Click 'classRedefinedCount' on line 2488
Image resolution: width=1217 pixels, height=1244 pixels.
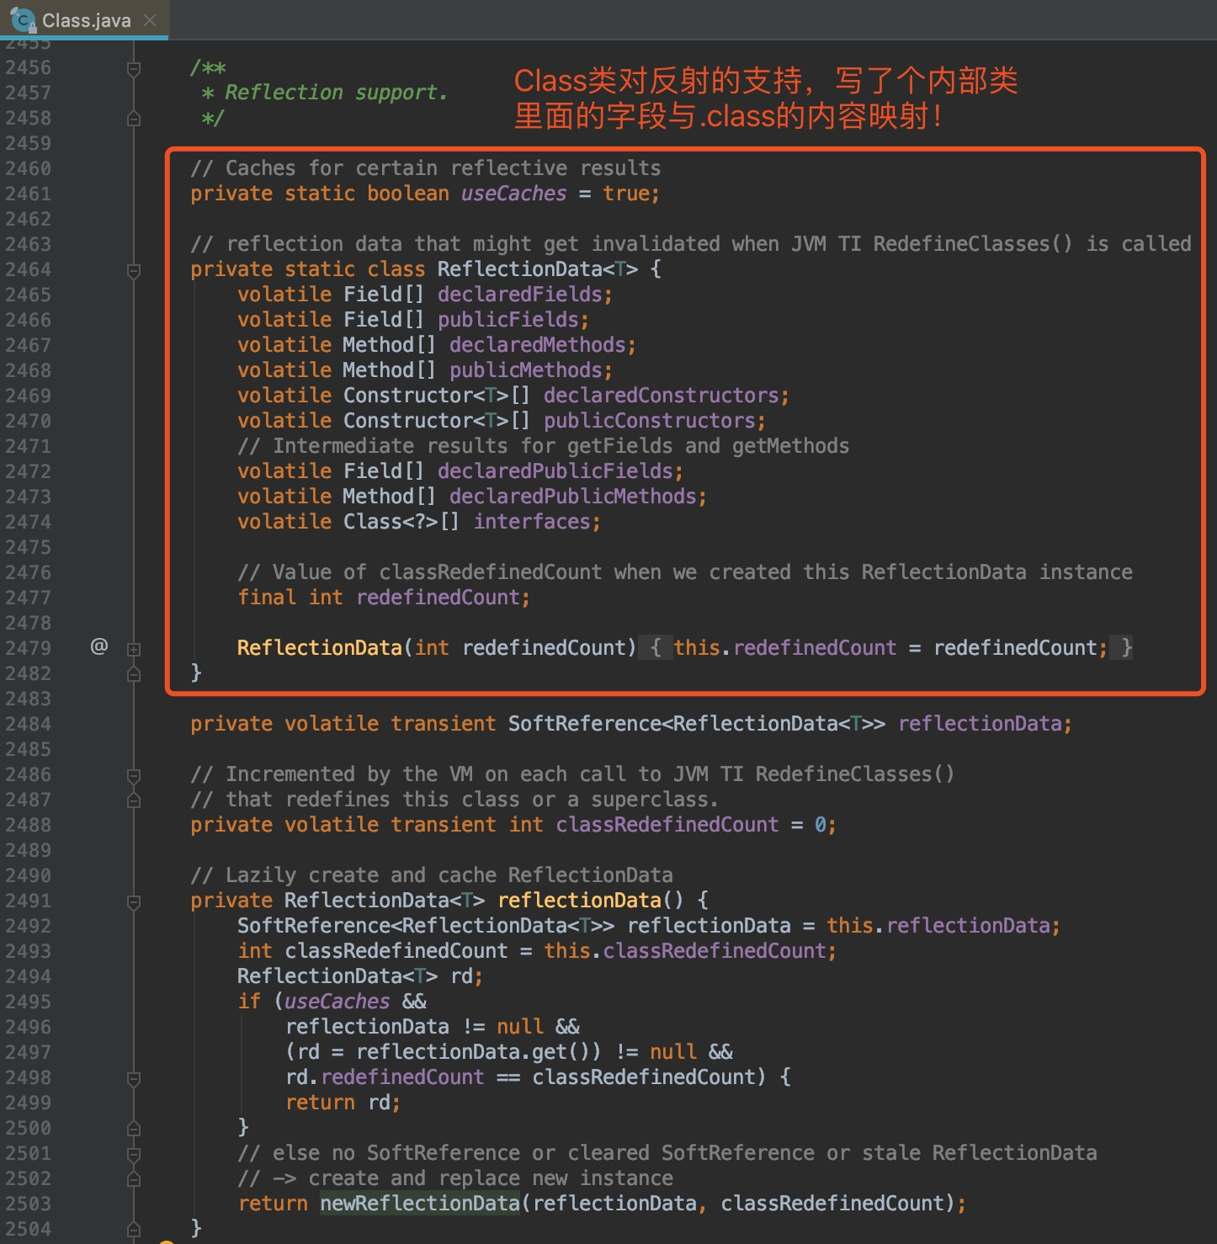pos(667,825)
